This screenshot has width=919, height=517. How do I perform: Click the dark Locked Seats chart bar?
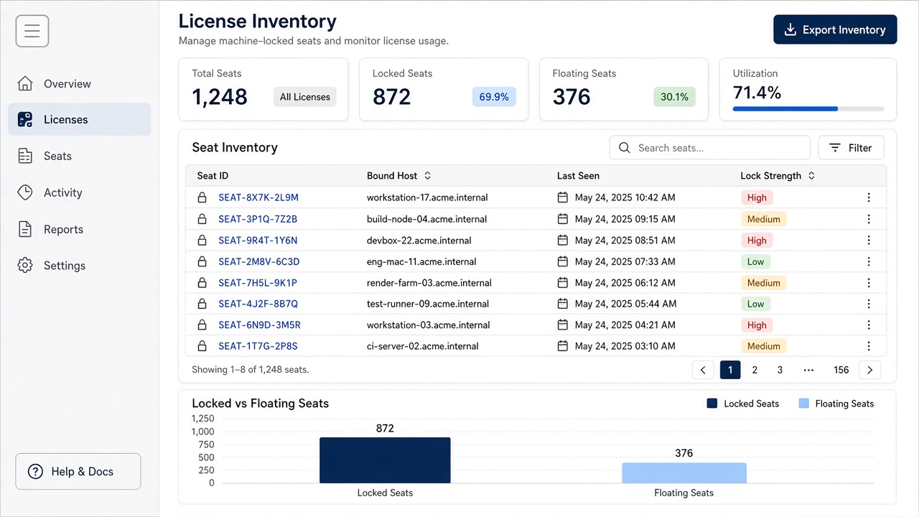[x=385, y=460]
